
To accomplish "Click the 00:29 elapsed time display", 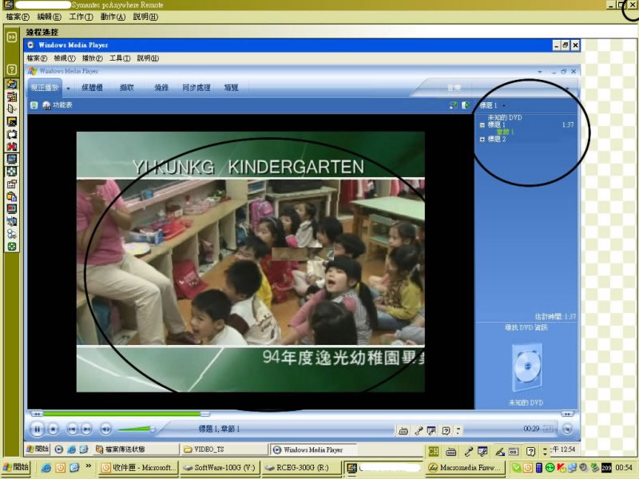I will pyautogui.click(x=531, y=429).
